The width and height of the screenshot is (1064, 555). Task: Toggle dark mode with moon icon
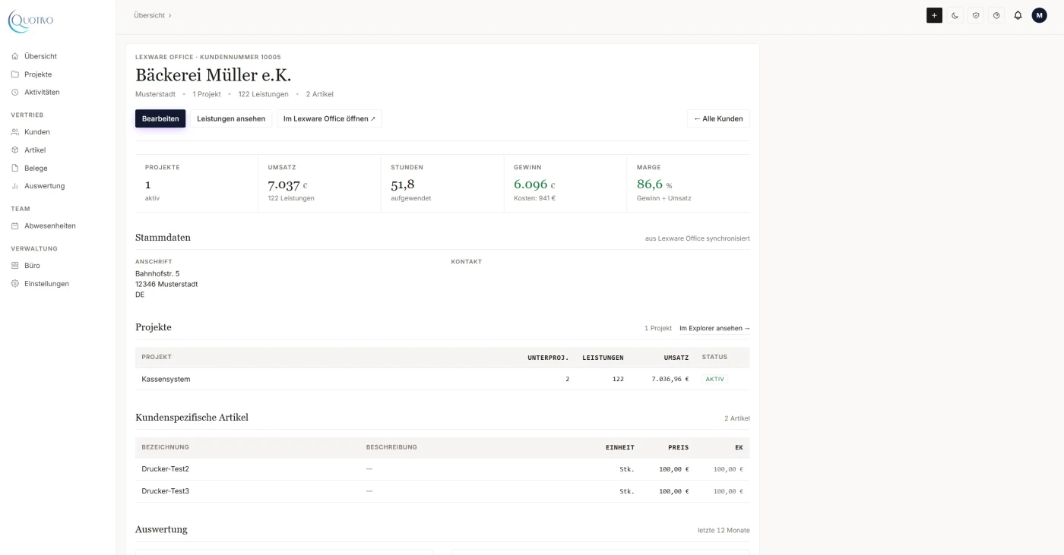pyautogui.click(x=955, y=15)
